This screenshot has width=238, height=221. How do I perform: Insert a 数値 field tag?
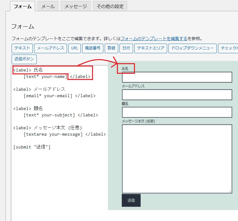(x=111, y=48)
